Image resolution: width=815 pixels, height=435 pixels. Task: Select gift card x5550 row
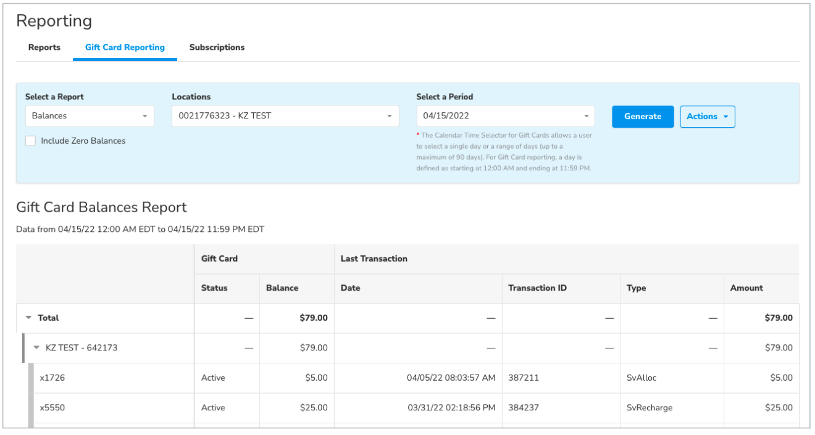52,408
